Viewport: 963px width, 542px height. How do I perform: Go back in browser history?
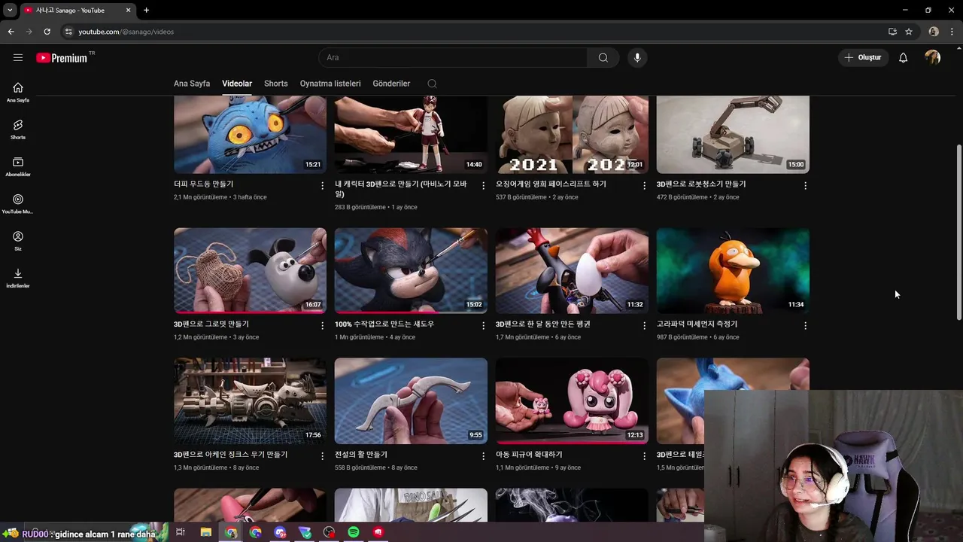11,32
